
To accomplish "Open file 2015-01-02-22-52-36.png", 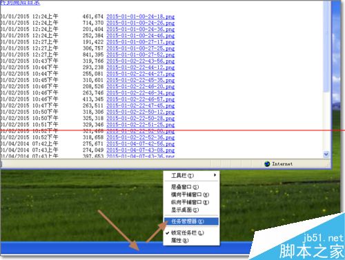I will (140, 137).
